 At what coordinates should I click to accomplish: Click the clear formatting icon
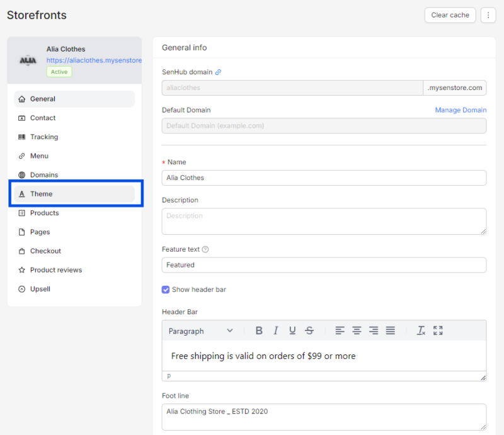coord(421,330)
